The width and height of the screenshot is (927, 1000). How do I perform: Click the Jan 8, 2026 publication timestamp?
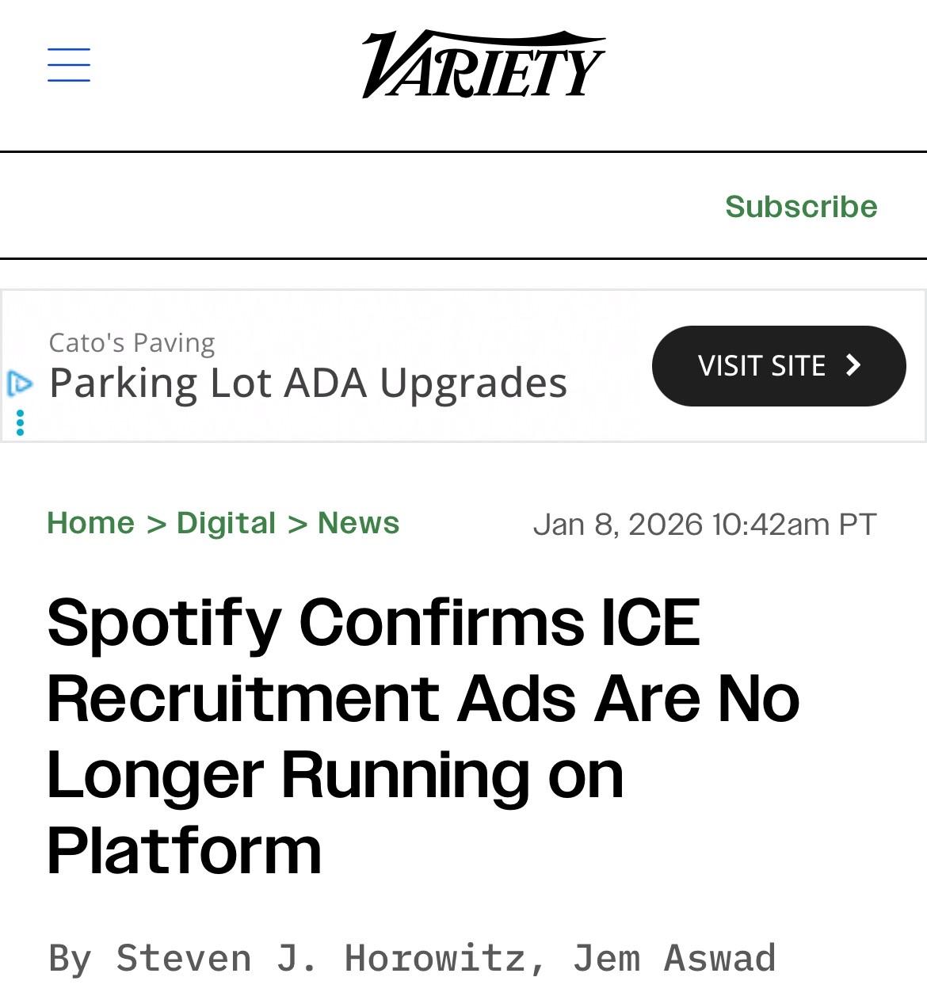click(x=704, y=524)
